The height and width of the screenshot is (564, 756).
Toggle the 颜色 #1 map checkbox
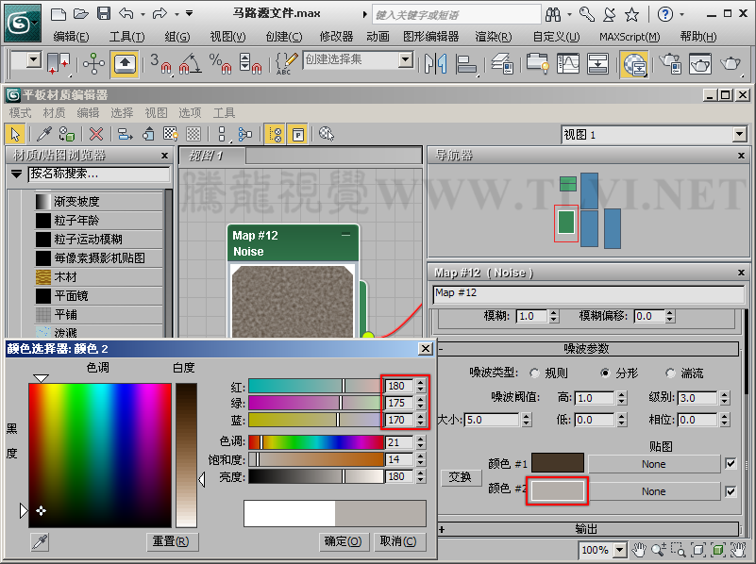point(731,464)
